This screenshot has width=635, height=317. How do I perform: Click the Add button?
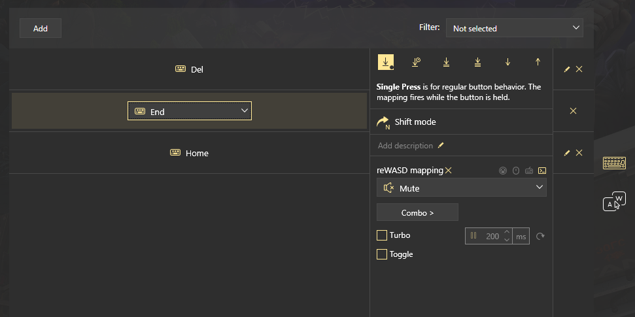pyautogui.click(x=41, y=28)
